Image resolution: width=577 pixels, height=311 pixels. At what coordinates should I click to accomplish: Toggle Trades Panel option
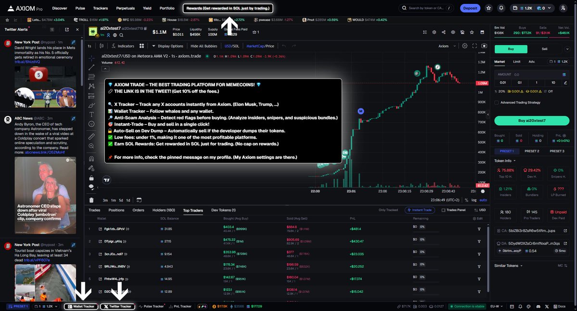(453, 210)
